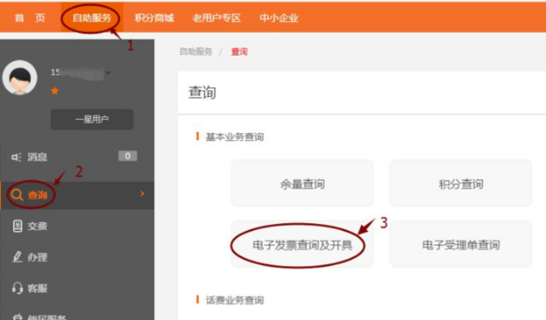Image resolution: width=546 pixels, height=320 pixels.
Task: Click the 查询 page title
Action: 202,93
